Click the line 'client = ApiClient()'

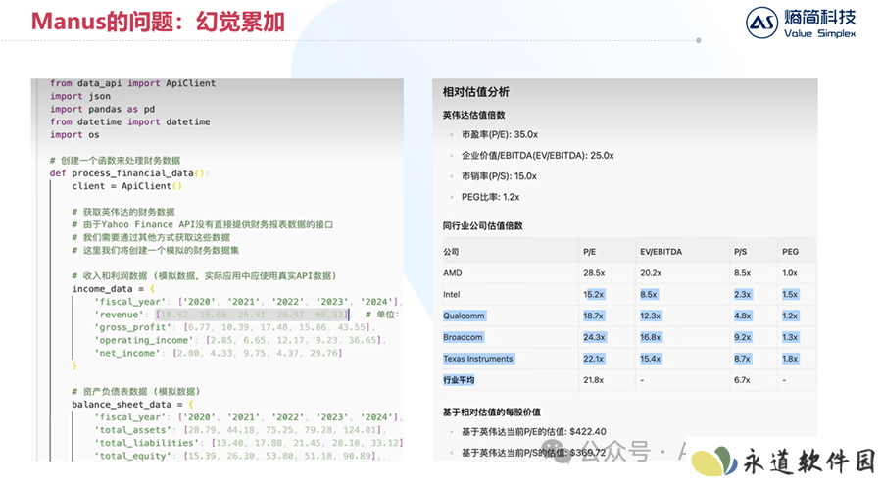(127, 186)
